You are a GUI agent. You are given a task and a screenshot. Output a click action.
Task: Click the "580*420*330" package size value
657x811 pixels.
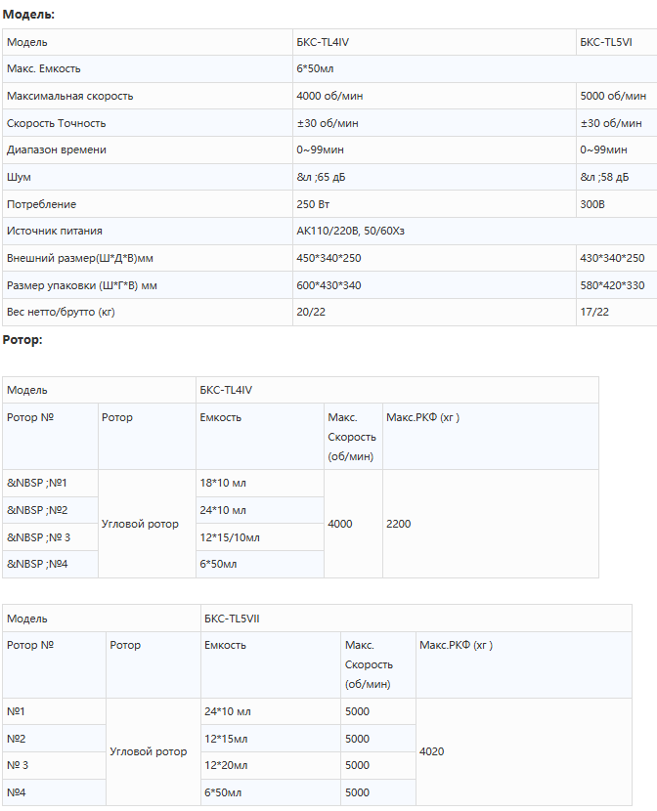[612, 285]
